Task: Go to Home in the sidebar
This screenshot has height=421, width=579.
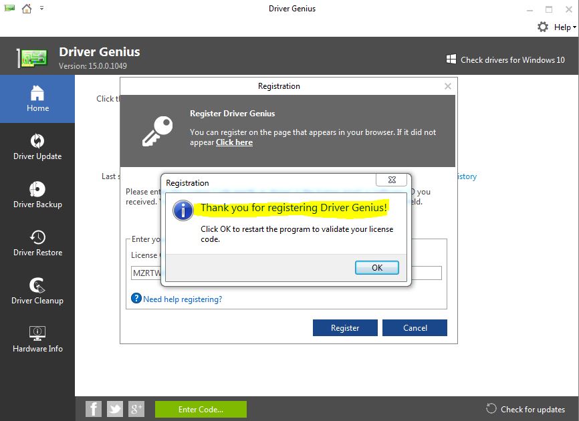Action: coord(37,99)
